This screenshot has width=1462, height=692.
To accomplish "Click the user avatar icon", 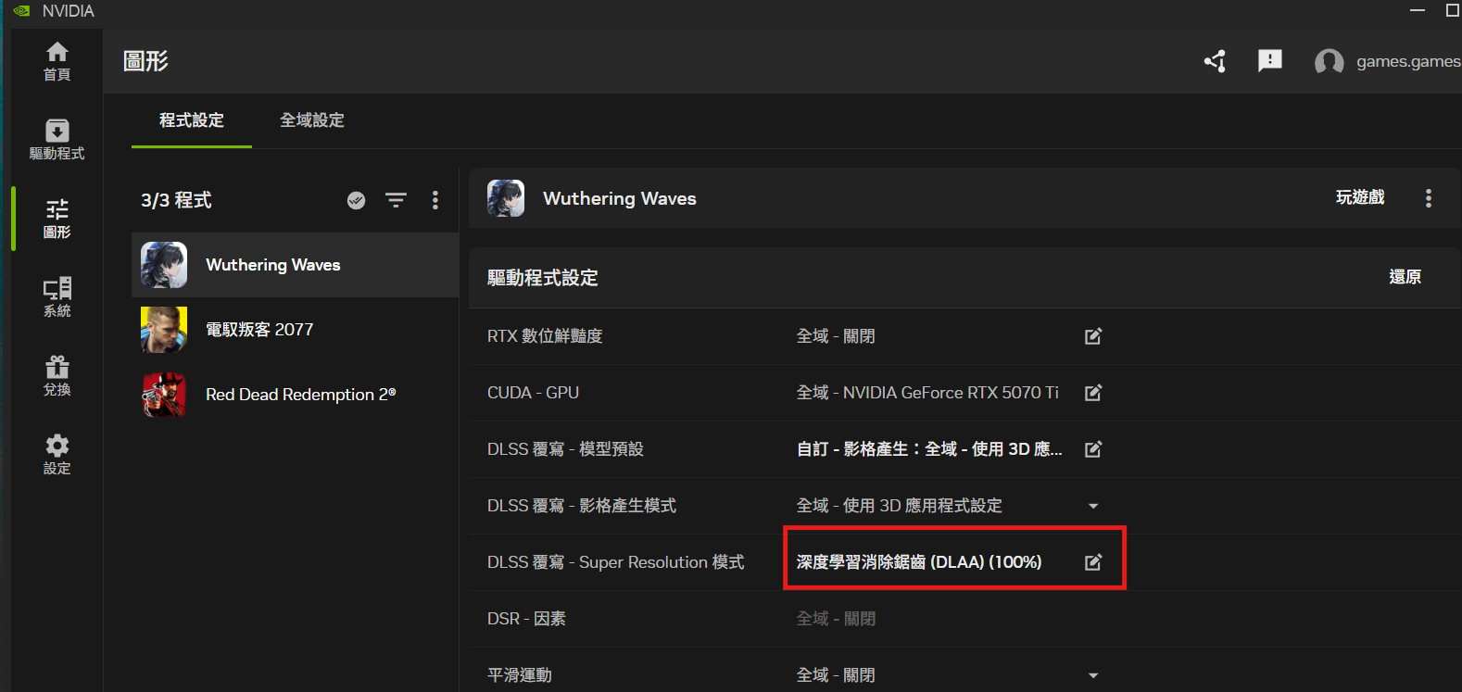I will point(1329,62).
